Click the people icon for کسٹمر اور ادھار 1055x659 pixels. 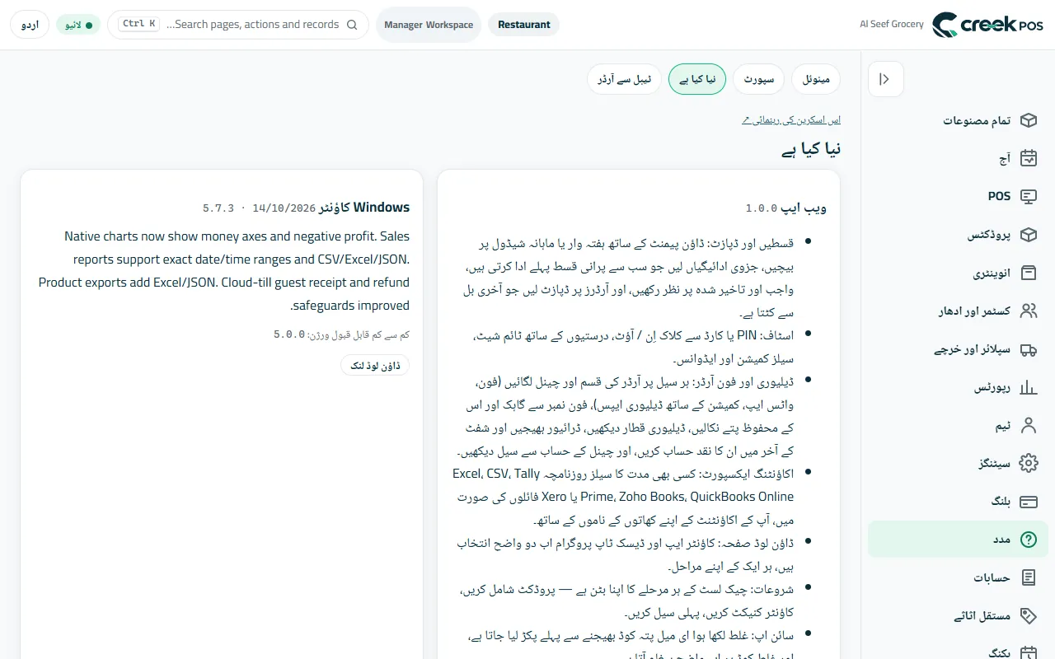(1028, 311)
